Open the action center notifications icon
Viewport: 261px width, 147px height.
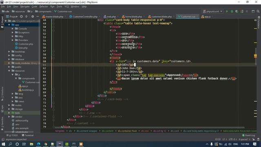click(254, 144)
